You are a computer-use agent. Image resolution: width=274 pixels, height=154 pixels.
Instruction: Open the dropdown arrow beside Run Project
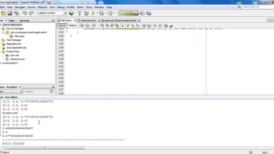(97, 13)
